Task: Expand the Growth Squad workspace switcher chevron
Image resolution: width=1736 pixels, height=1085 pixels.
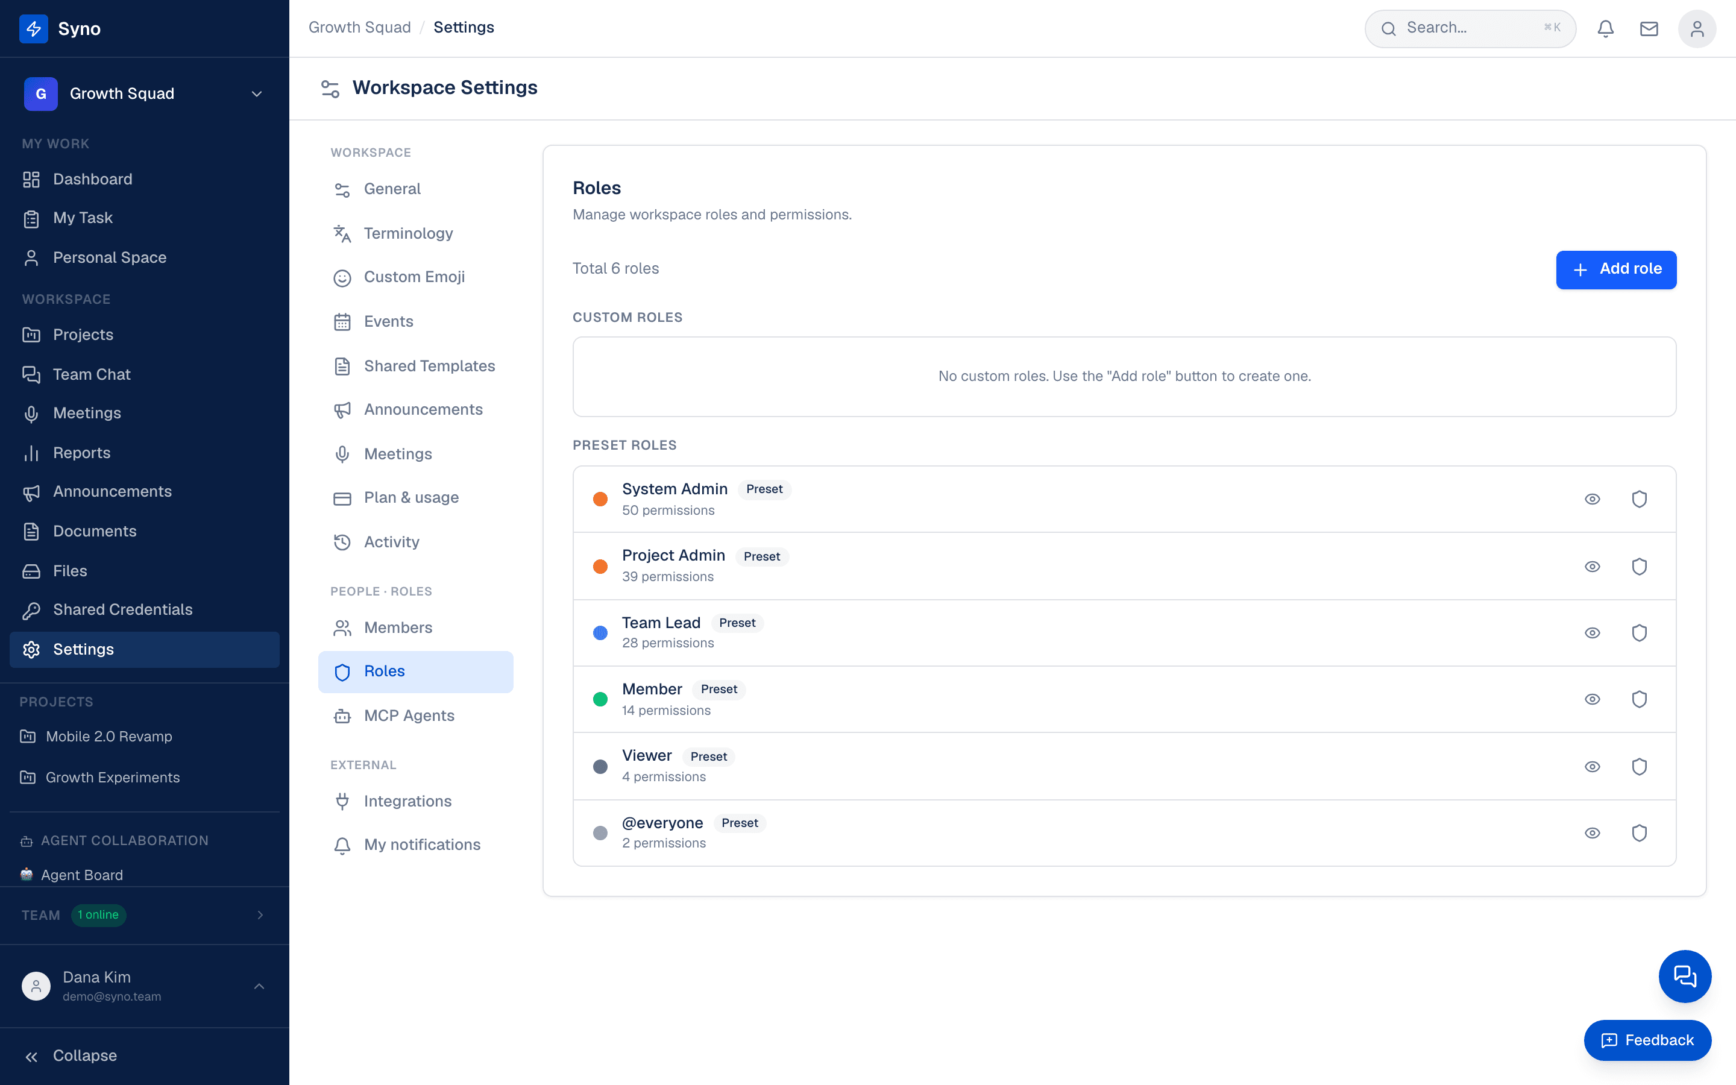Action: (x=257, y=94)
